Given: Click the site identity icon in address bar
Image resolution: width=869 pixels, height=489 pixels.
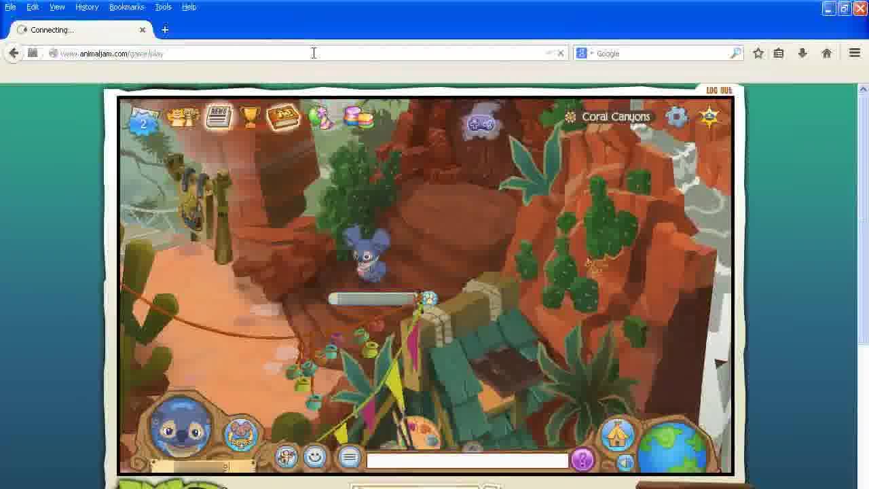Looking at the screenshot, I should [x=53, y=54].
